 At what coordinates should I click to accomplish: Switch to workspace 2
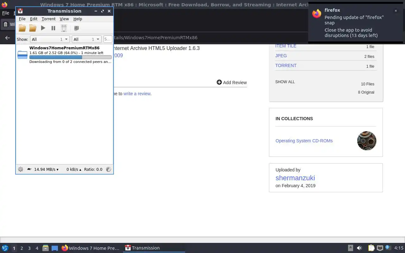click(x=22, y=248)
